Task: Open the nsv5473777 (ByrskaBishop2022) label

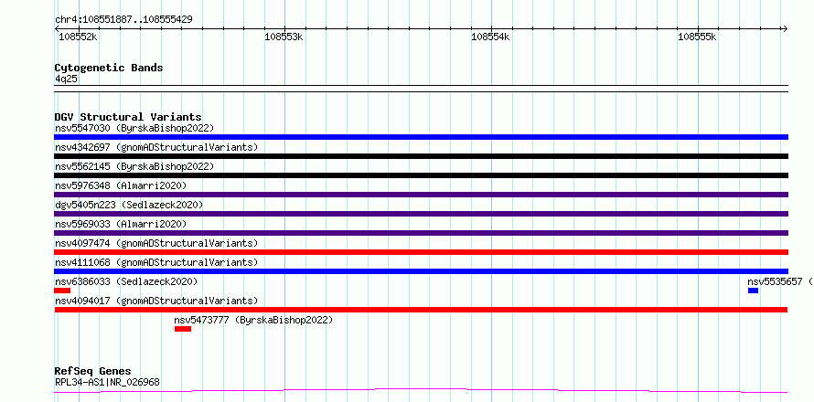Action: click(253, 320)
